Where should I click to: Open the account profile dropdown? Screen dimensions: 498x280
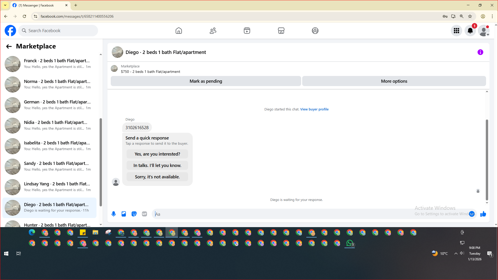(x=484, y=31)
